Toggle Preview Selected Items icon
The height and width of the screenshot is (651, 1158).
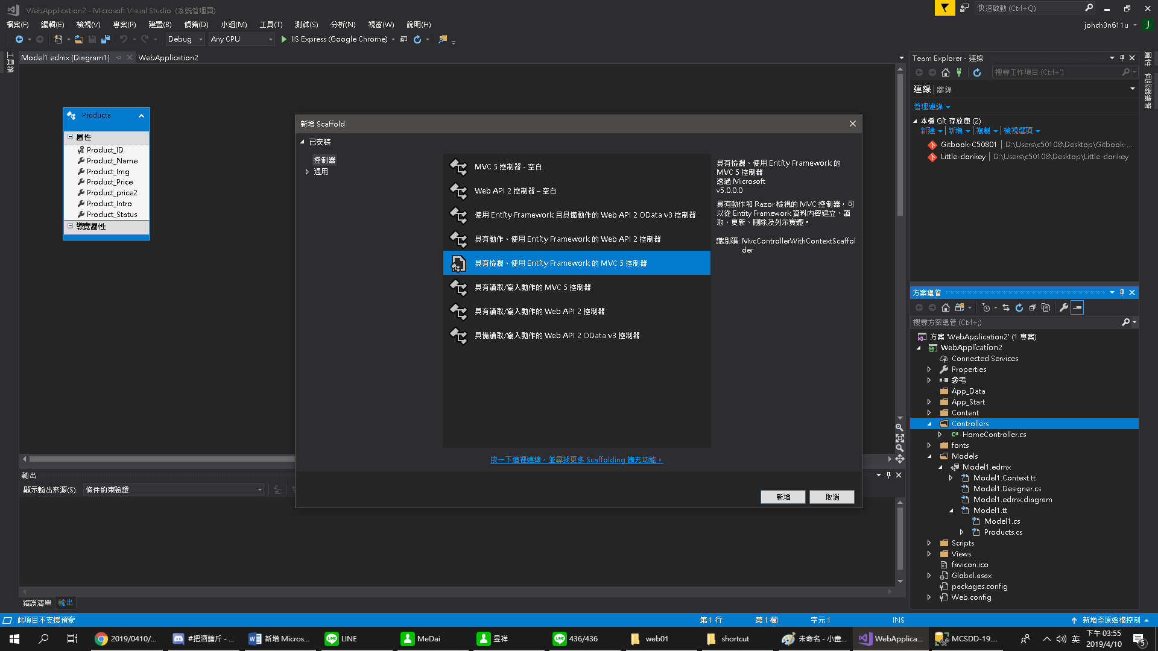click(1077, 307)
